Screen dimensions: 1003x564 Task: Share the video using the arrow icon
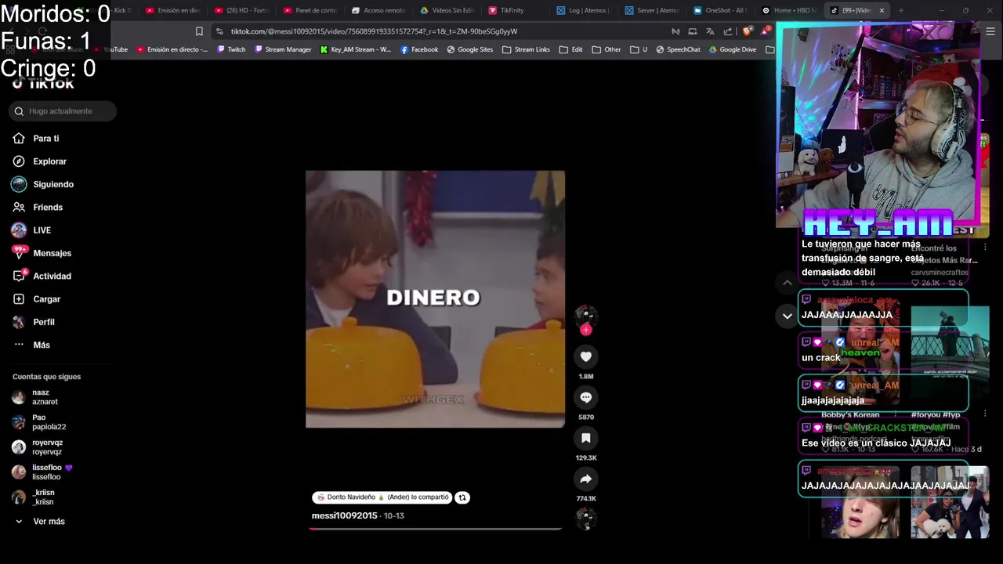click(585, 479)
